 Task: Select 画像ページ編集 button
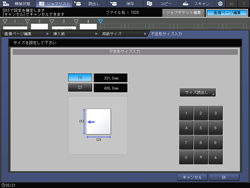(x=227, y=13)
